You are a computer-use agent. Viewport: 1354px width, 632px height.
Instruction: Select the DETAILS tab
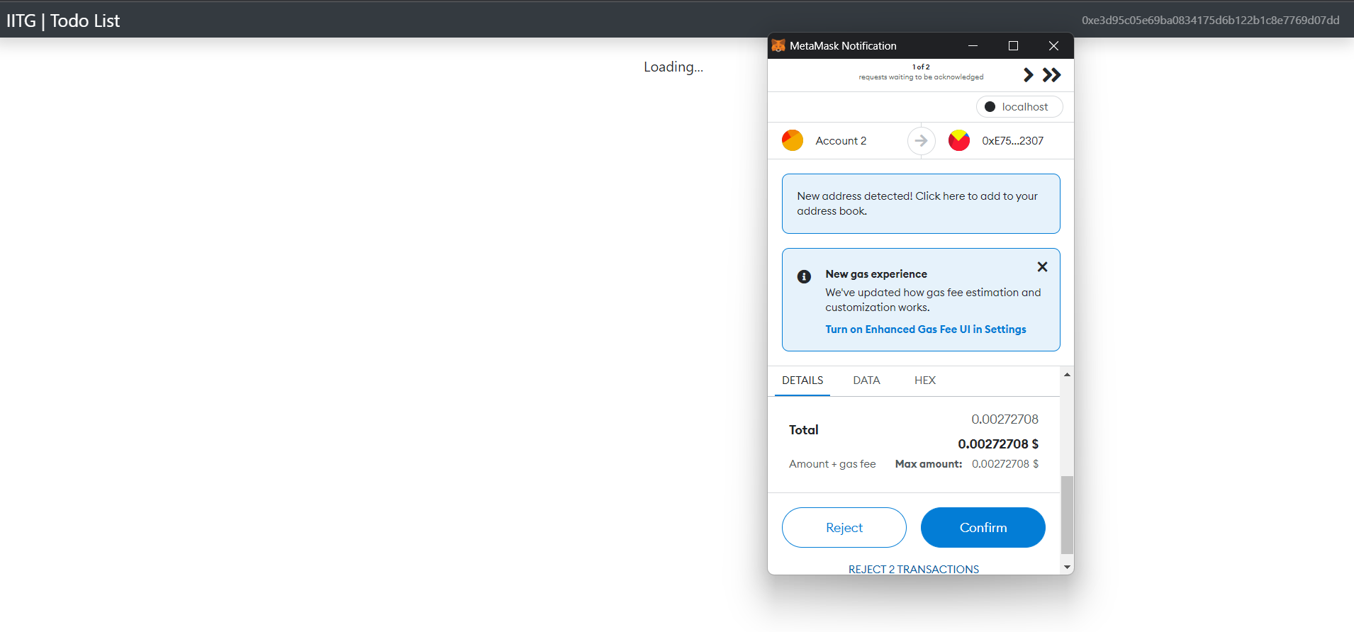802,380
